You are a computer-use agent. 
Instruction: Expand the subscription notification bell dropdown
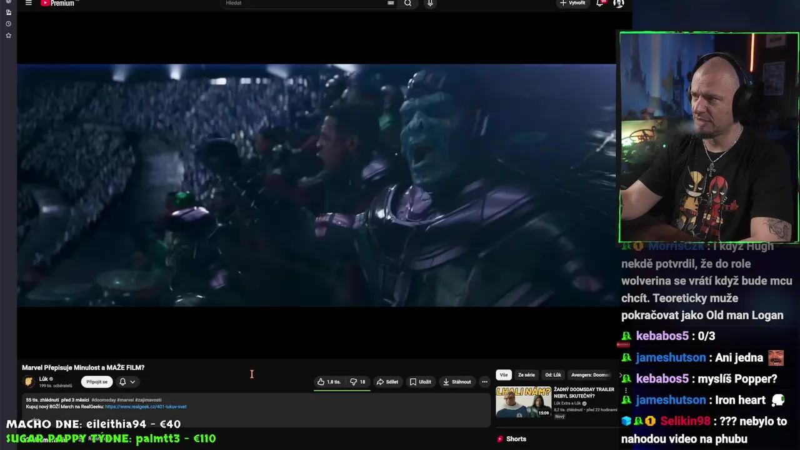[127, 382]
